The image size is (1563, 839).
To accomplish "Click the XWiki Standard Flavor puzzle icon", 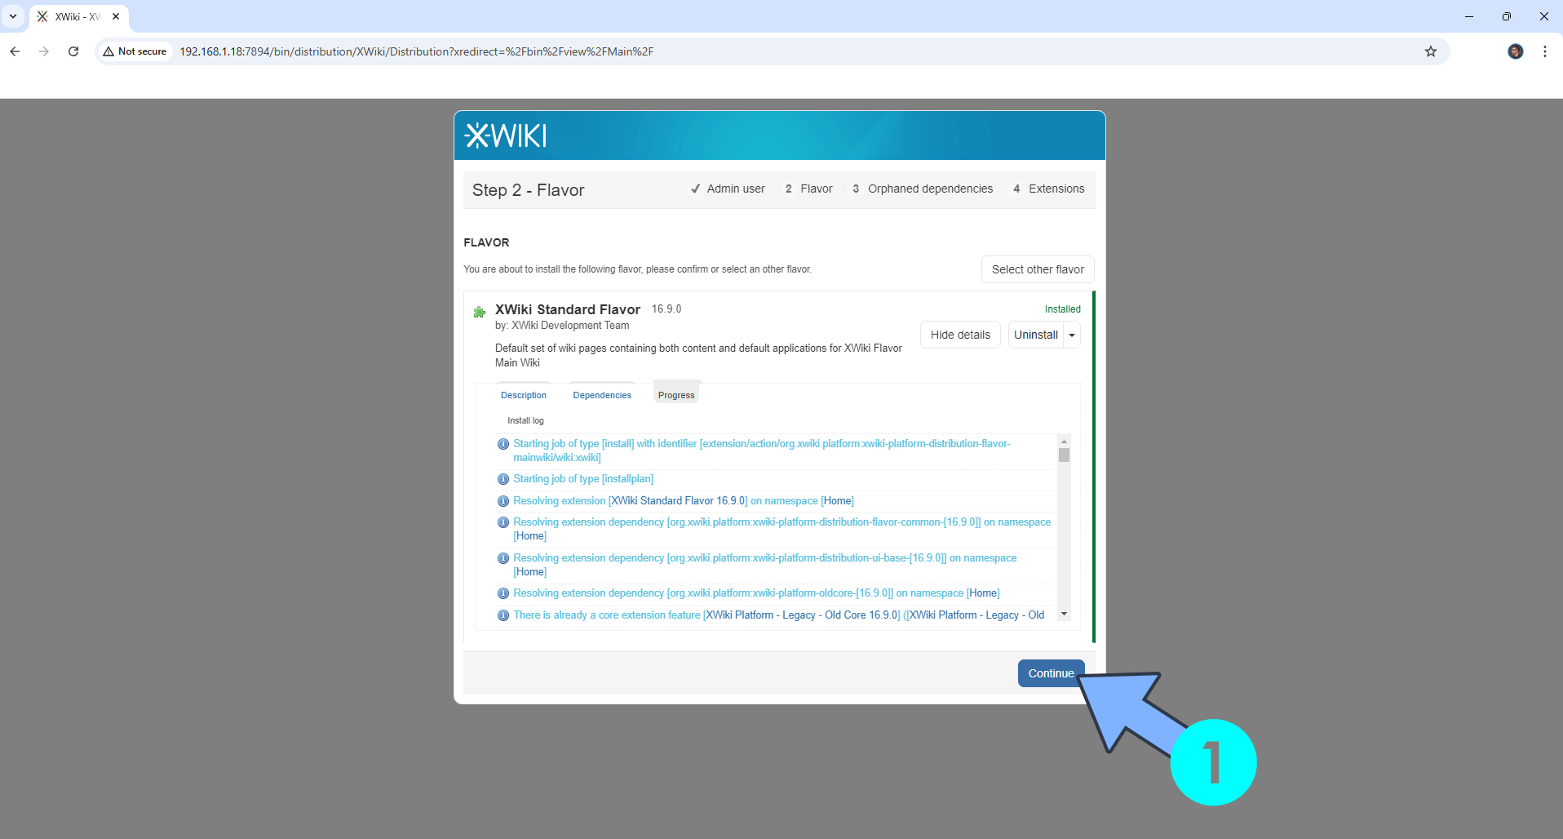I will (x=480, y=312).
